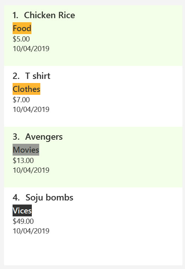Click the date under Soju bombs' $49.00
185x269 pixels.
click(x=31, y=231)
